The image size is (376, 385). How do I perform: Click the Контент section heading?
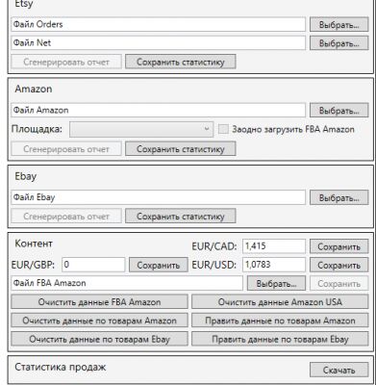34,244
